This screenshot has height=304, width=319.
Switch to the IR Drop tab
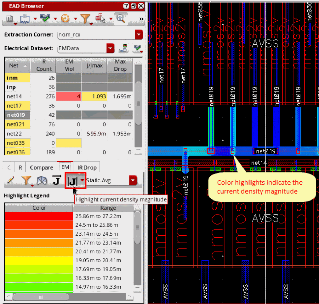(x=87, y=168)
